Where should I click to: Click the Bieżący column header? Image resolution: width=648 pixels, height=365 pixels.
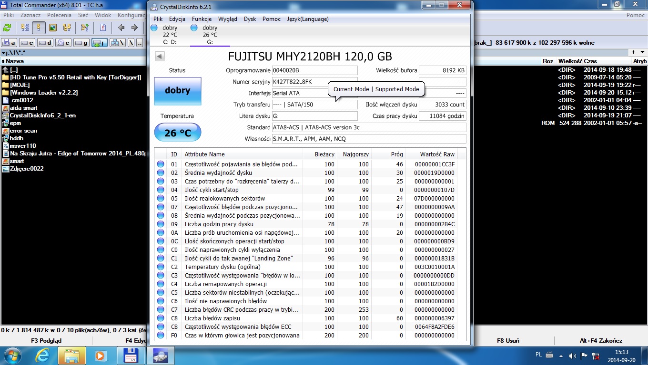(324, 154)
